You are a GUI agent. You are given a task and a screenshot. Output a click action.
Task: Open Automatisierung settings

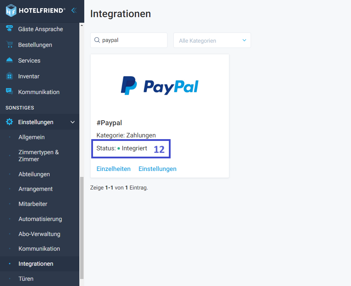point(40,219)
